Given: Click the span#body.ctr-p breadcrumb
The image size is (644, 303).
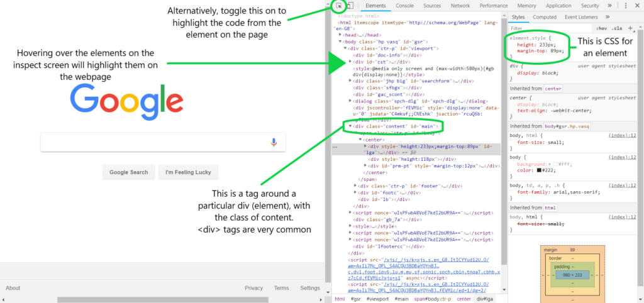Looking at the screenshot, I should coord(433,299).
